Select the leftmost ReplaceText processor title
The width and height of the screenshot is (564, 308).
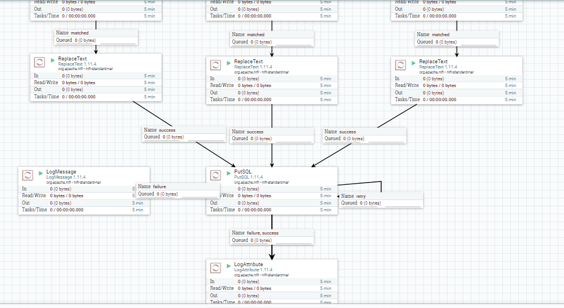pyautogui.click(x=72, y=59)
